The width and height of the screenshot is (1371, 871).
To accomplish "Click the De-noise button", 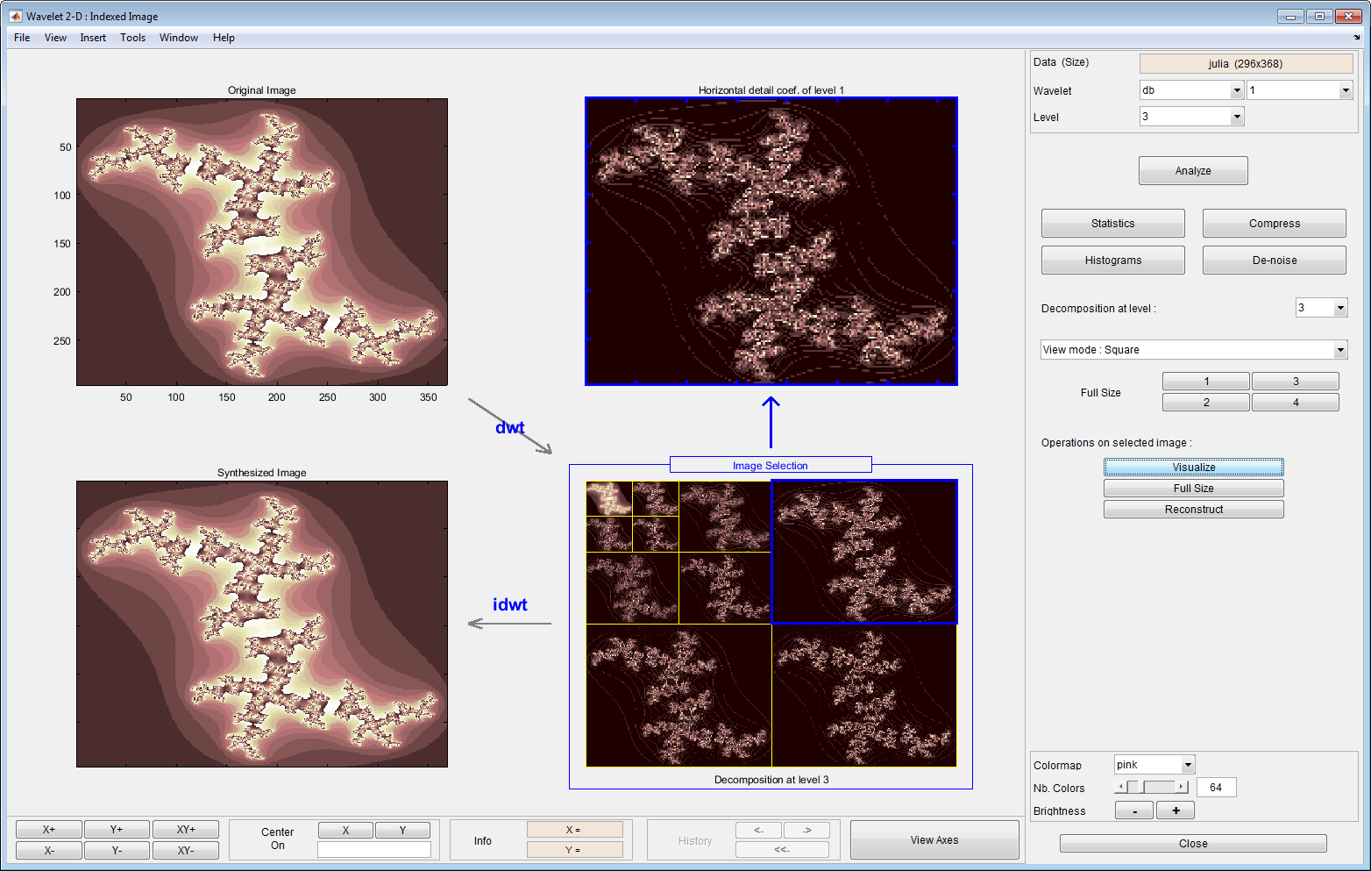I will click(x=1274, y=261).
